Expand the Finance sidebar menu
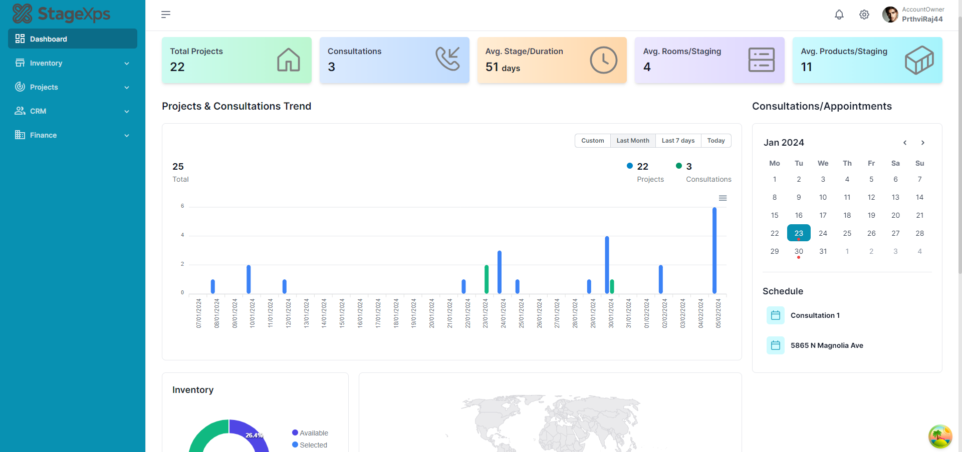Screen dimensions: 962x452 [x=73, y=135]
